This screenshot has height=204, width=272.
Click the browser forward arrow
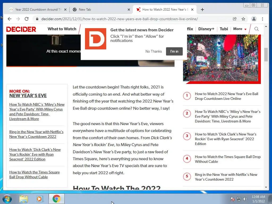(18, 19)
